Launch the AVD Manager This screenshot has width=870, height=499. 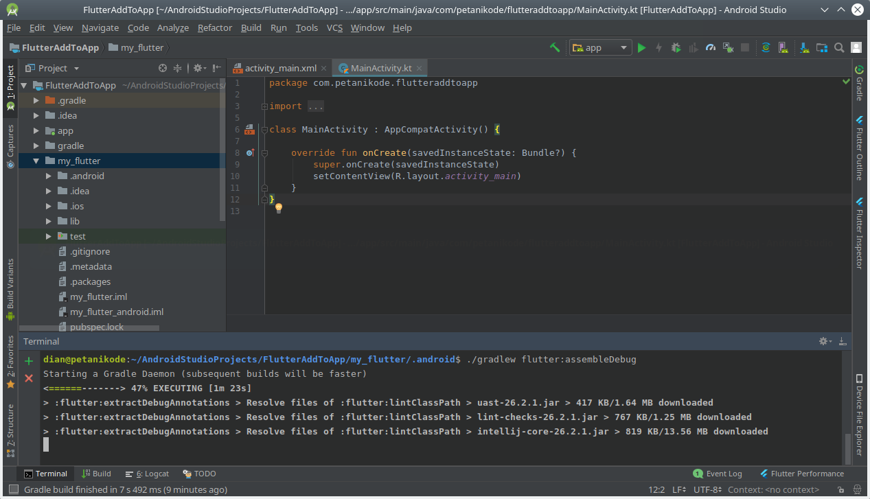(783, 47)
